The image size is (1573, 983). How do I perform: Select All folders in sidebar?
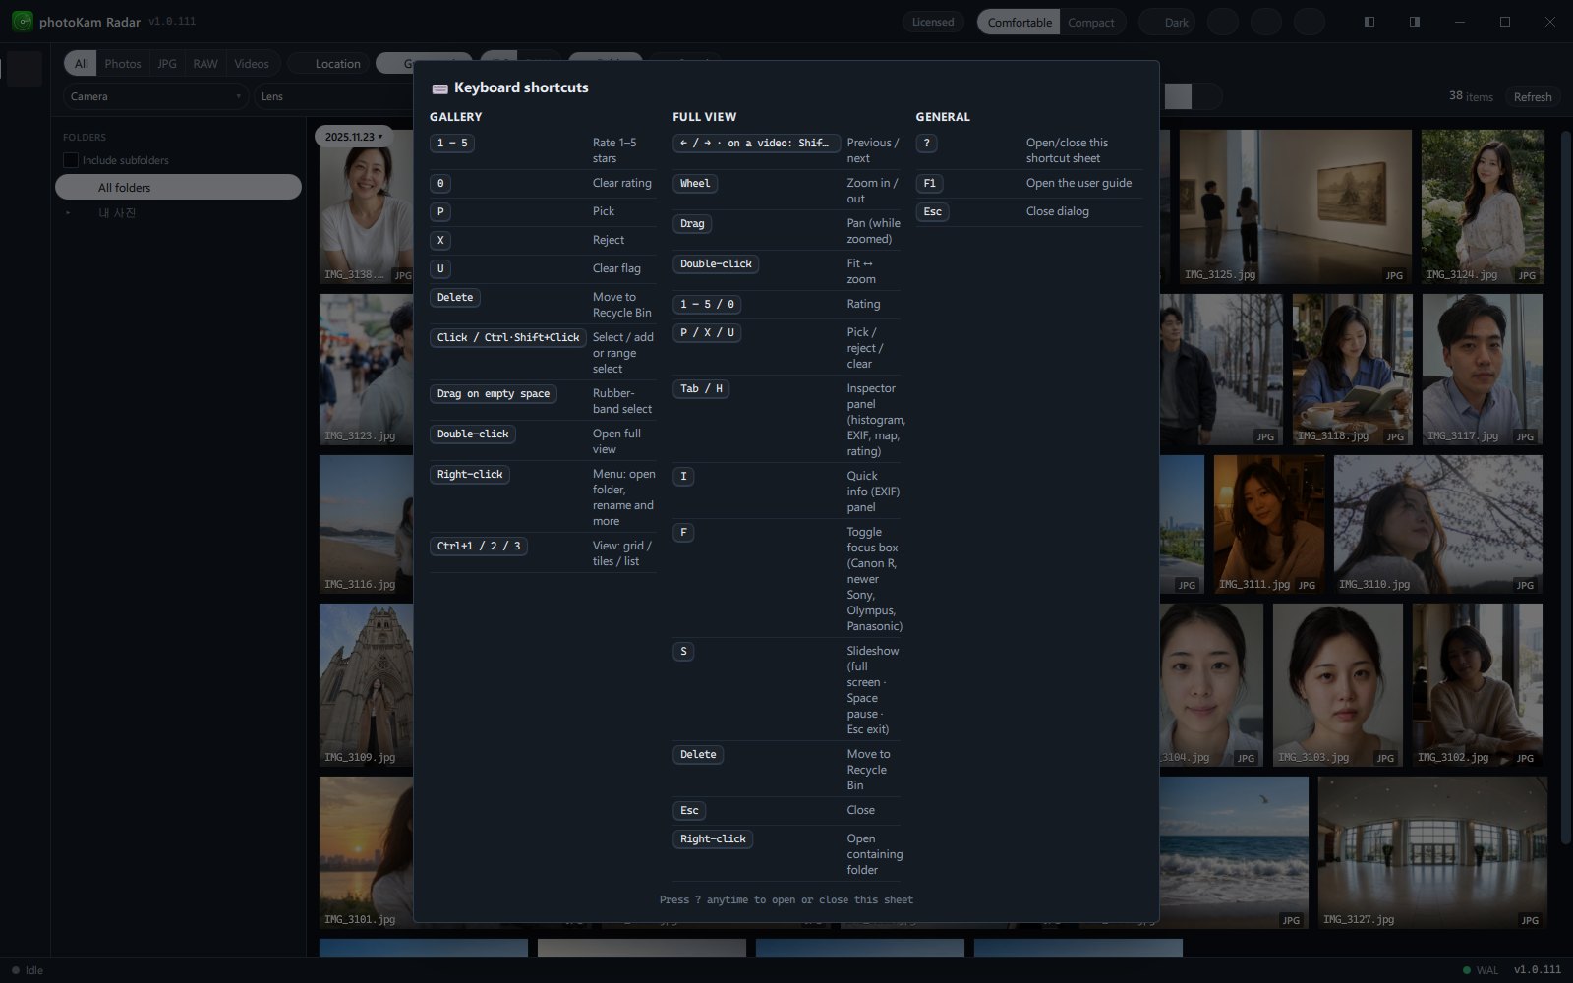point(178,187)
